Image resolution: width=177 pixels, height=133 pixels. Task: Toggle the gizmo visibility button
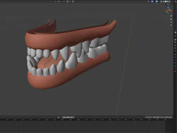coord(152,1)
